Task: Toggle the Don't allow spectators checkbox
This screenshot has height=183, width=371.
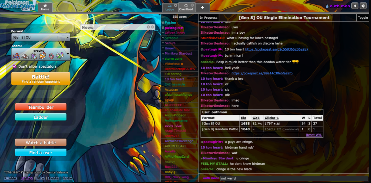Action: (14, 66)
